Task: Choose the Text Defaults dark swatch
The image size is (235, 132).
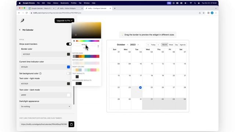Action: pos(77,77)
